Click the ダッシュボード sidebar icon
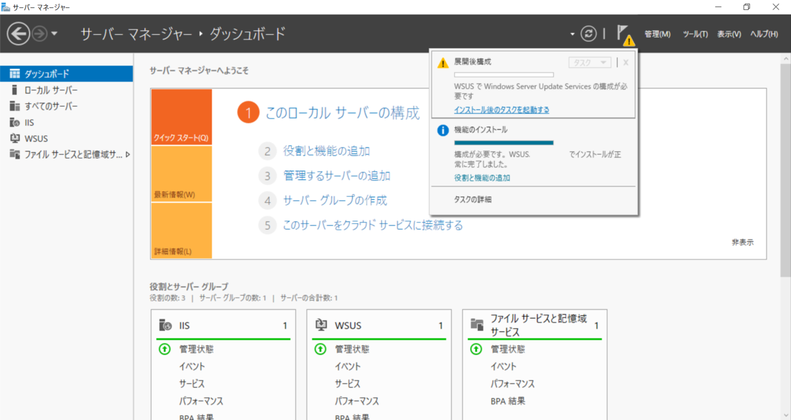The height and width of the screenshot is (420, 791). pyautogui.click(x=15, y=74)
